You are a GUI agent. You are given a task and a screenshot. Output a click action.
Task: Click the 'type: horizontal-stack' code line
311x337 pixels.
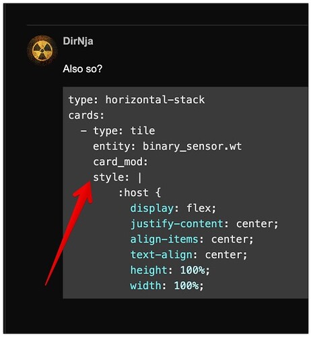[x=137, y=100]
